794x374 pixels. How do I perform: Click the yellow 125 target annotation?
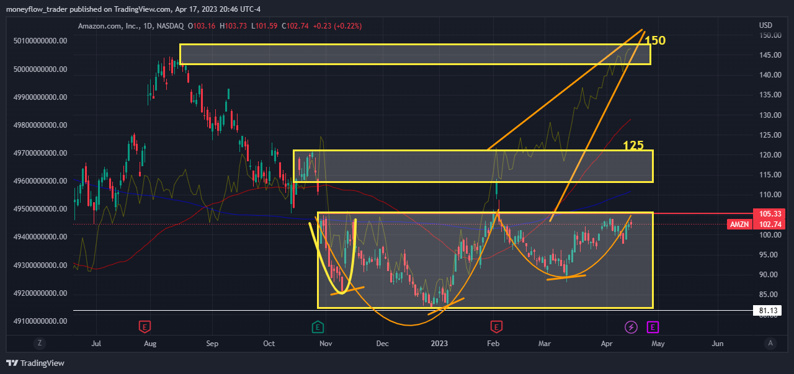(x=633, y=145)
